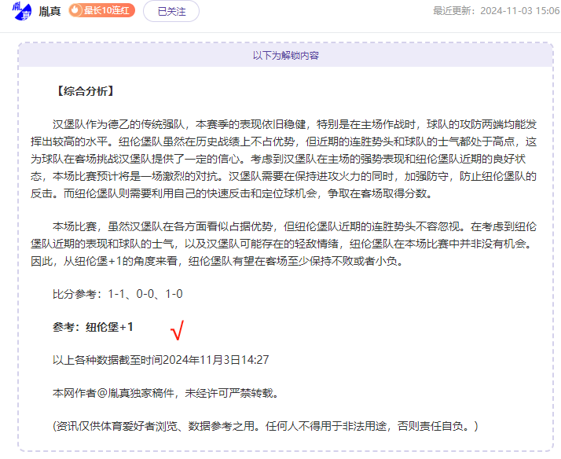Viewport: 561px width, 459px height.
Task: Open the author avatar icon for 胤真
Action: coord(22,11)
